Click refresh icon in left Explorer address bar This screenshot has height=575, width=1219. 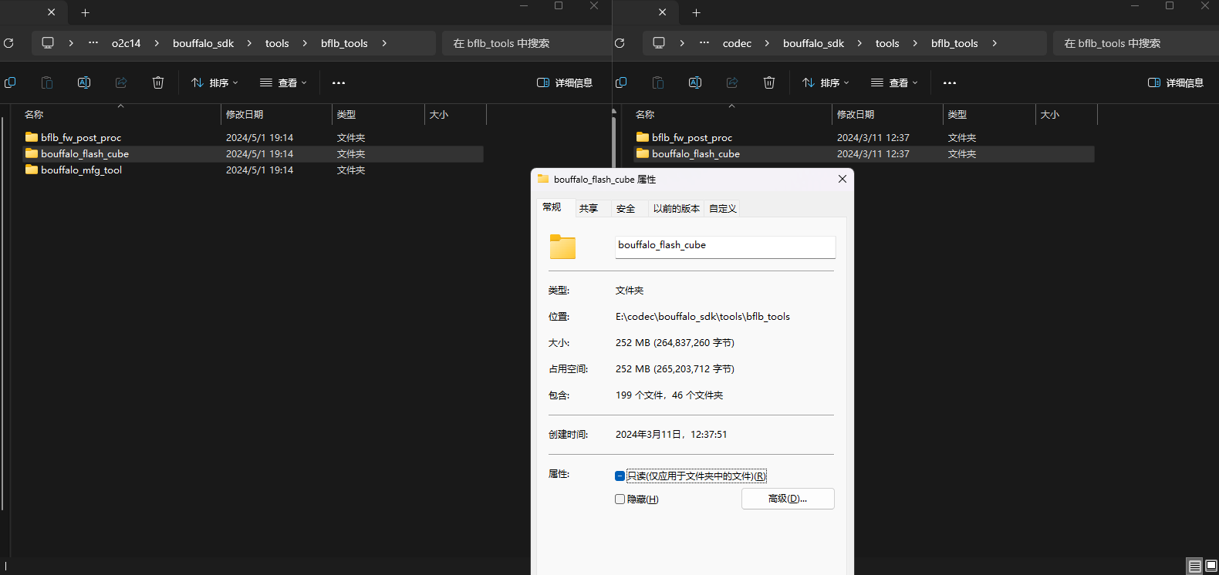pyautogui.click(x=8, y=43)
